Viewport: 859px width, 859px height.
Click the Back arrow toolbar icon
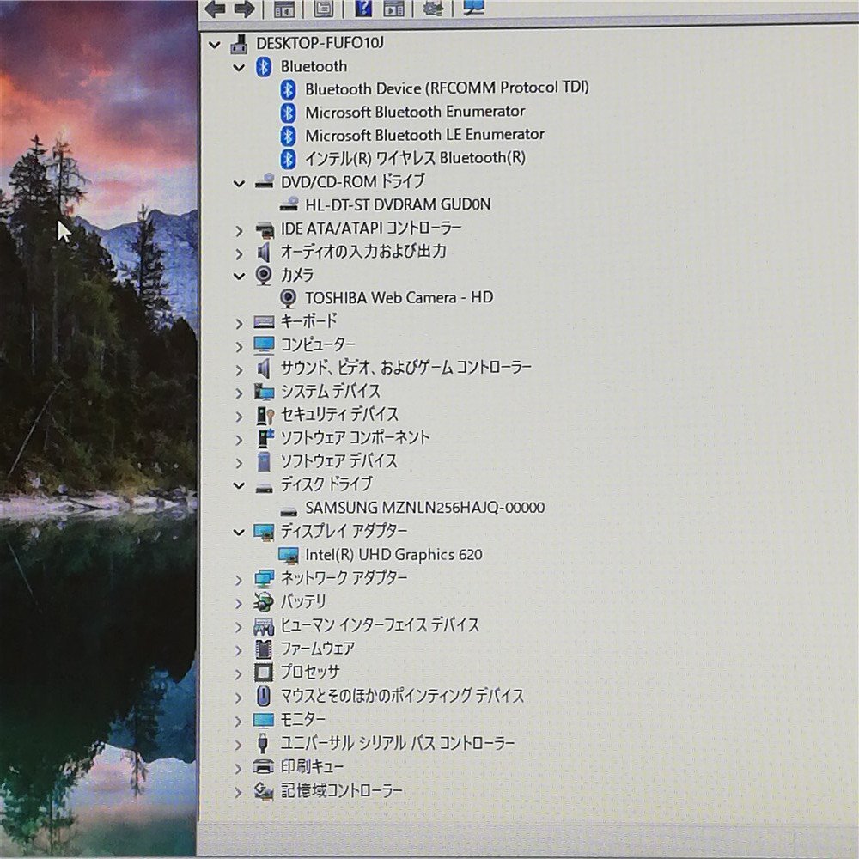(x=216, y=9)
